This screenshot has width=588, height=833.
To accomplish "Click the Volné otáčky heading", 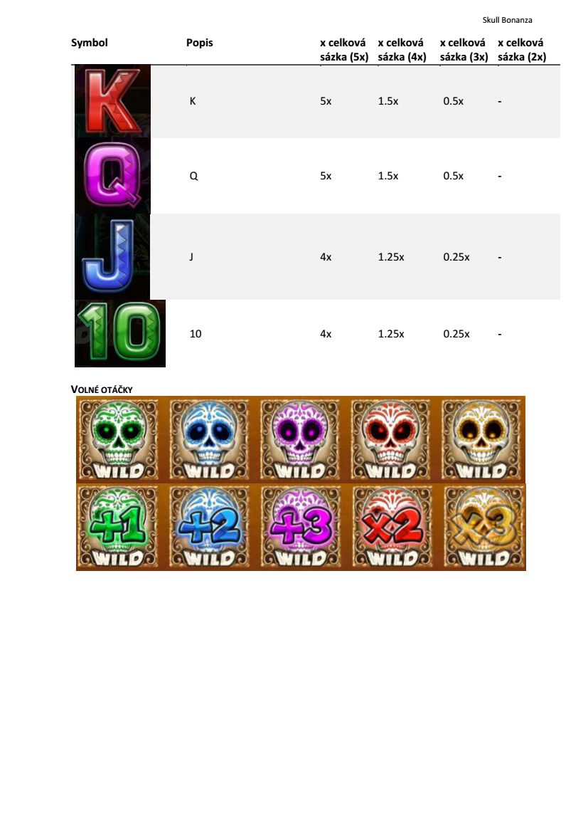I will tap(102, 389).
